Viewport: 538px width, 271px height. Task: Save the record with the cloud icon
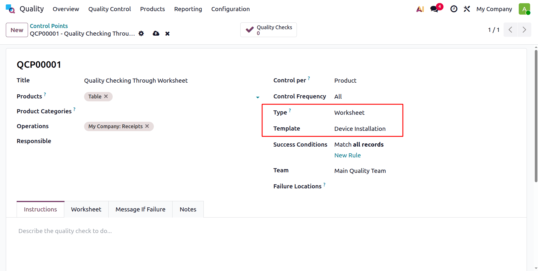pos(156,34)
